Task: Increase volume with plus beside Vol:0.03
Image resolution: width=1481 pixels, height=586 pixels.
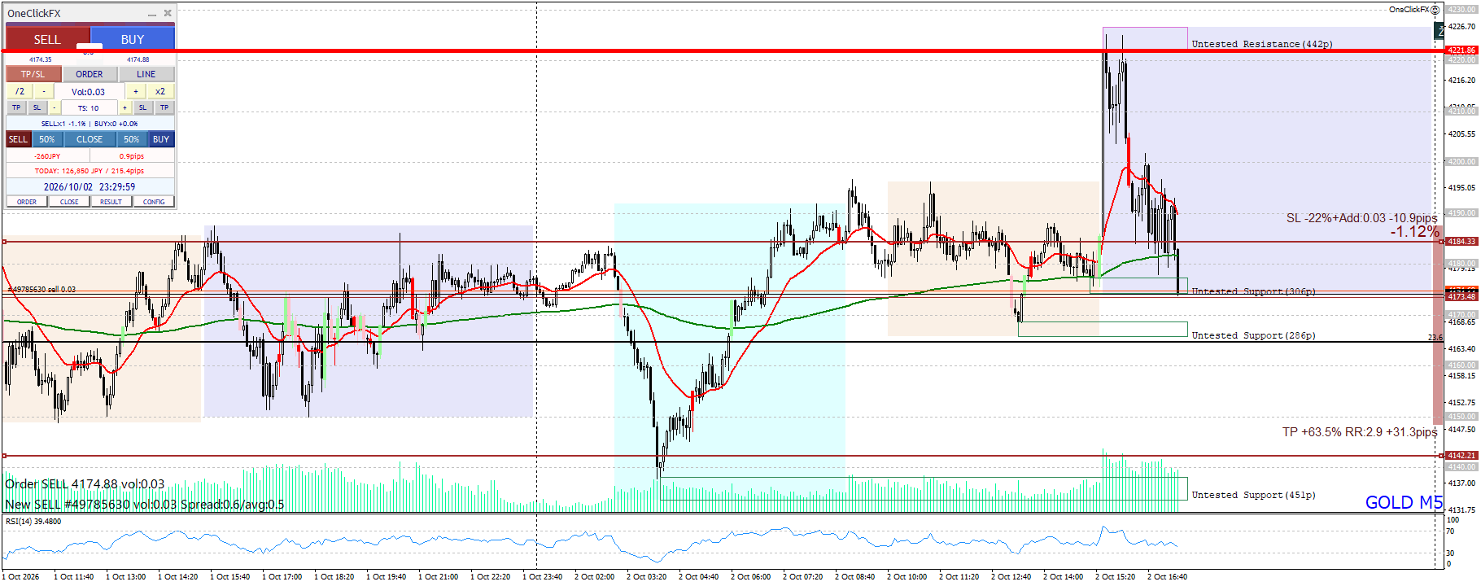Action: [136, 91]
